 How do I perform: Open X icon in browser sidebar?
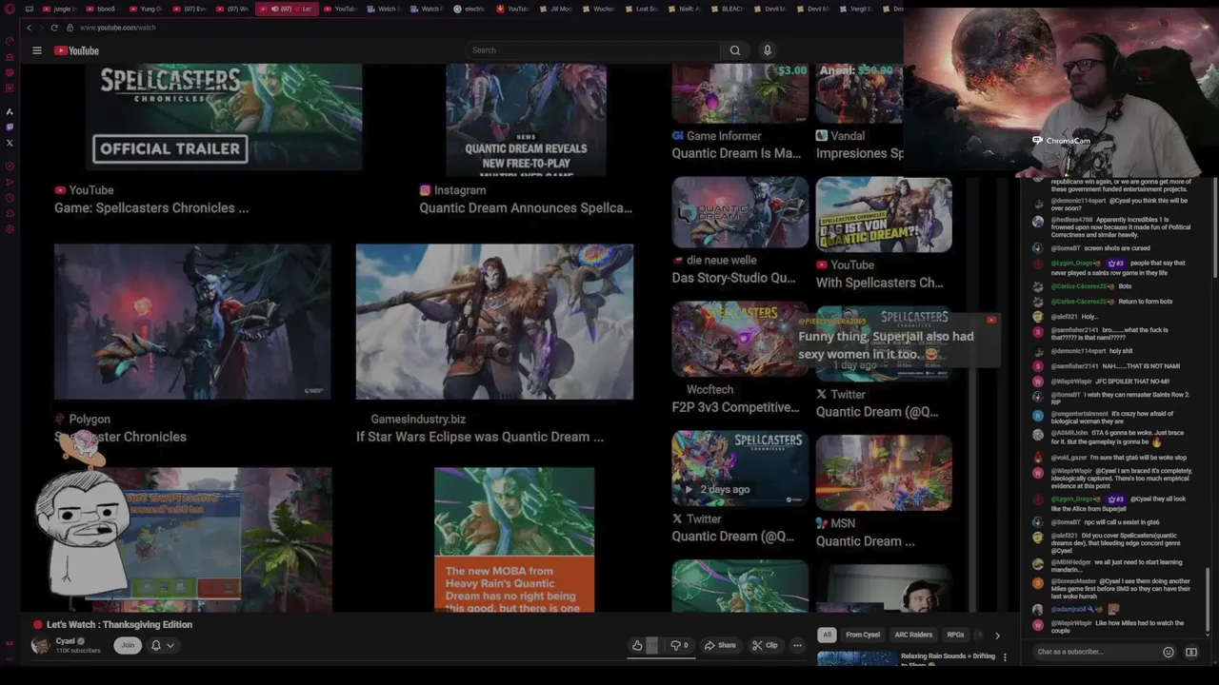(10, 143)
